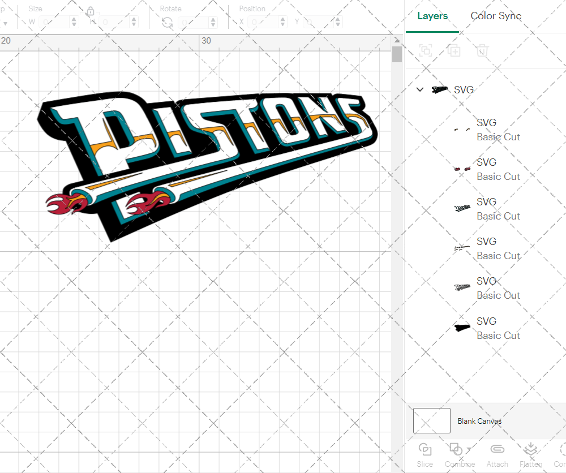
Task: Click the height size input field
Action: (x=114, y=22)
